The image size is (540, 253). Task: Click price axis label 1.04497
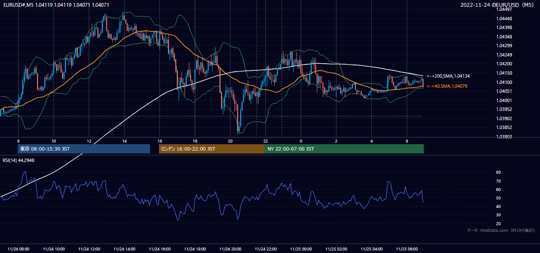(504, 9)
